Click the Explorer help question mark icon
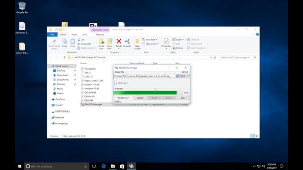303x170 pixels. tap(258, 34)
